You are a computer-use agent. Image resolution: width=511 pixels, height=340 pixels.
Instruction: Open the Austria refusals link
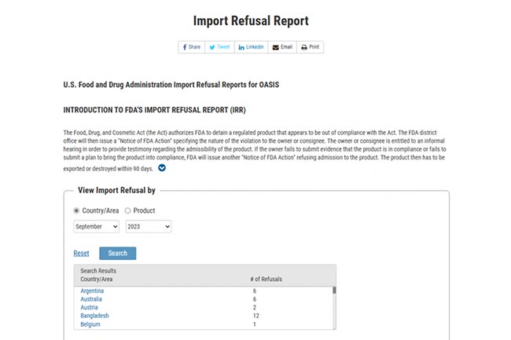click(89, 307)
